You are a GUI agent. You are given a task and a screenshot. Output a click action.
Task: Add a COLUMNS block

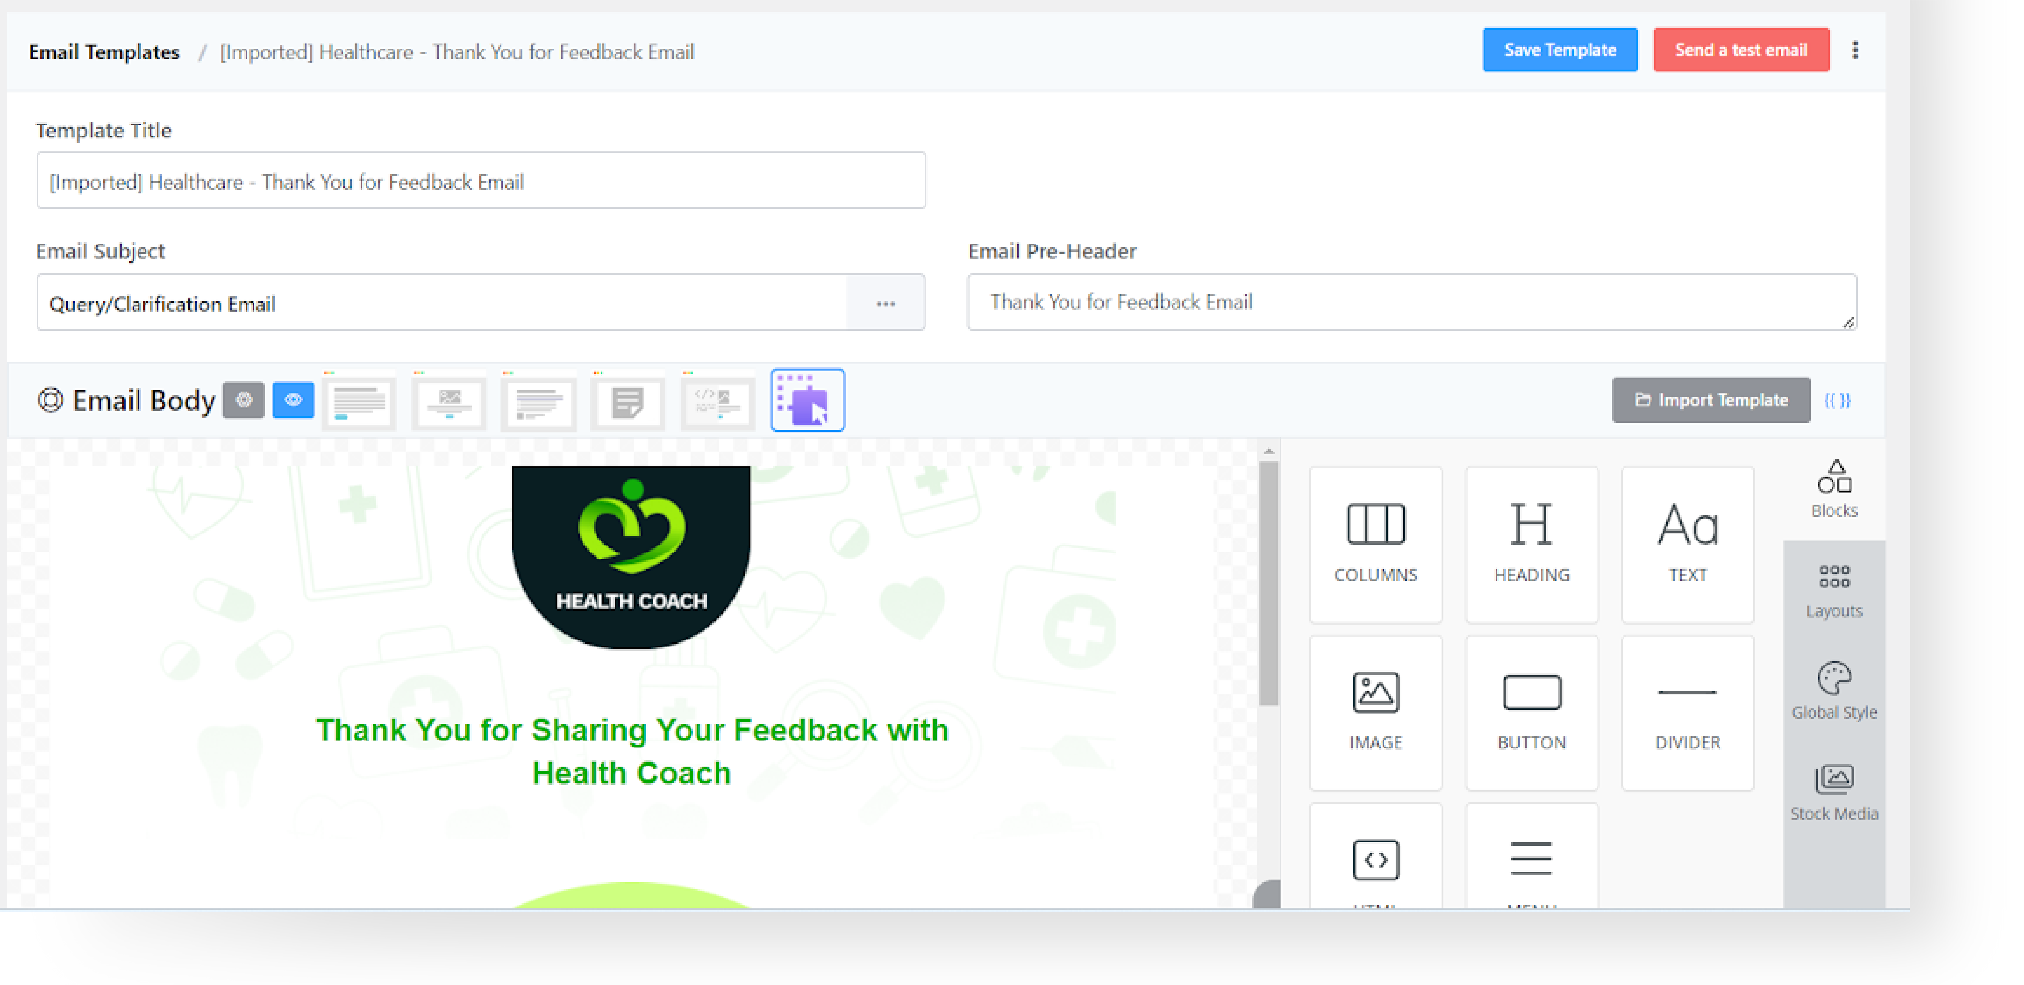pyautogui.click(x=1375, y=544)
